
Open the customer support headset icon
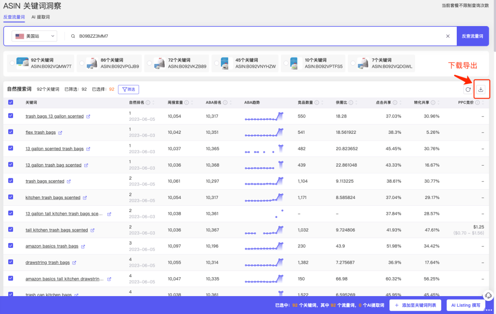pos(488,296)
